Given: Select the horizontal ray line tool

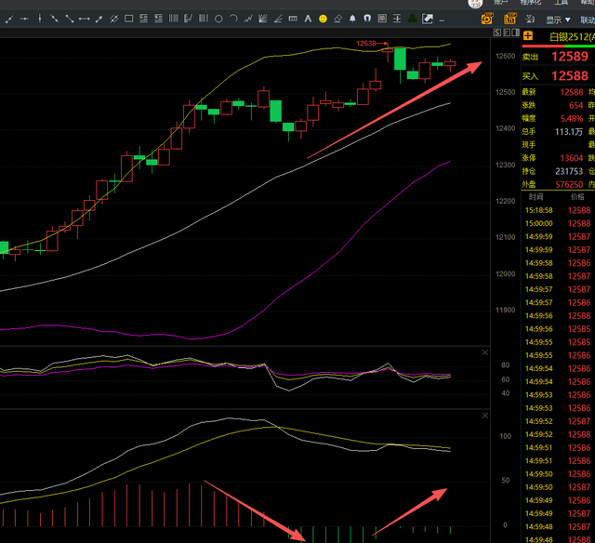Looking at the screenshot, I should pyautogui.click(x=24, y=19).
